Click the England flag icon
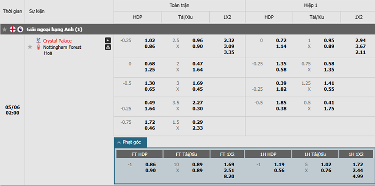375x186 pixels. pyautogui.click(x=13, y=30)
